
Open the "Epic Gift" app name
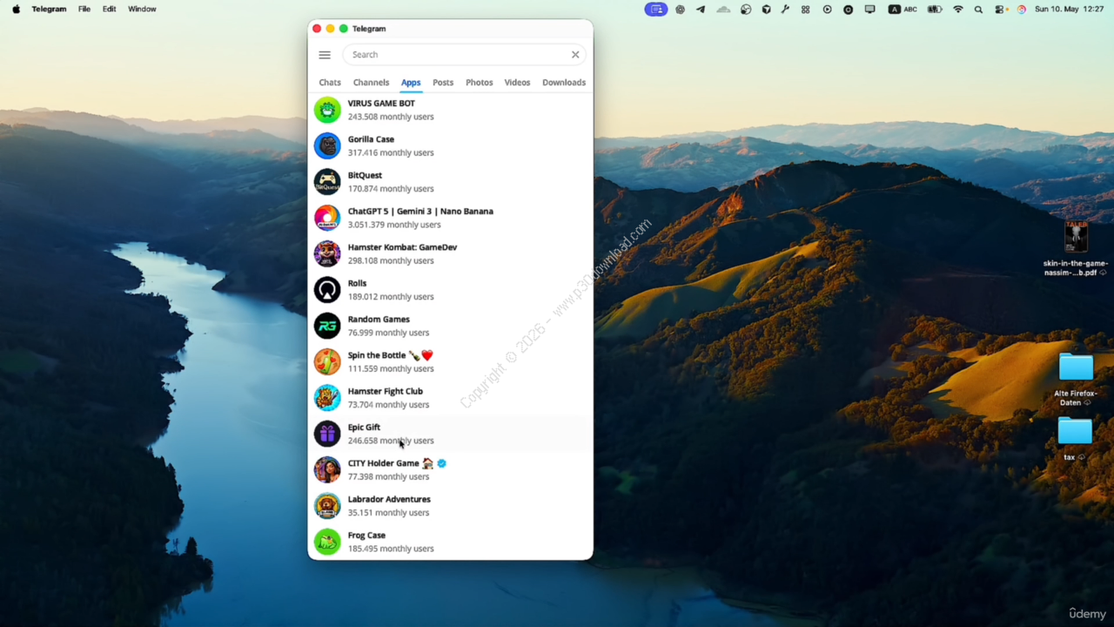tap(364, 428)
